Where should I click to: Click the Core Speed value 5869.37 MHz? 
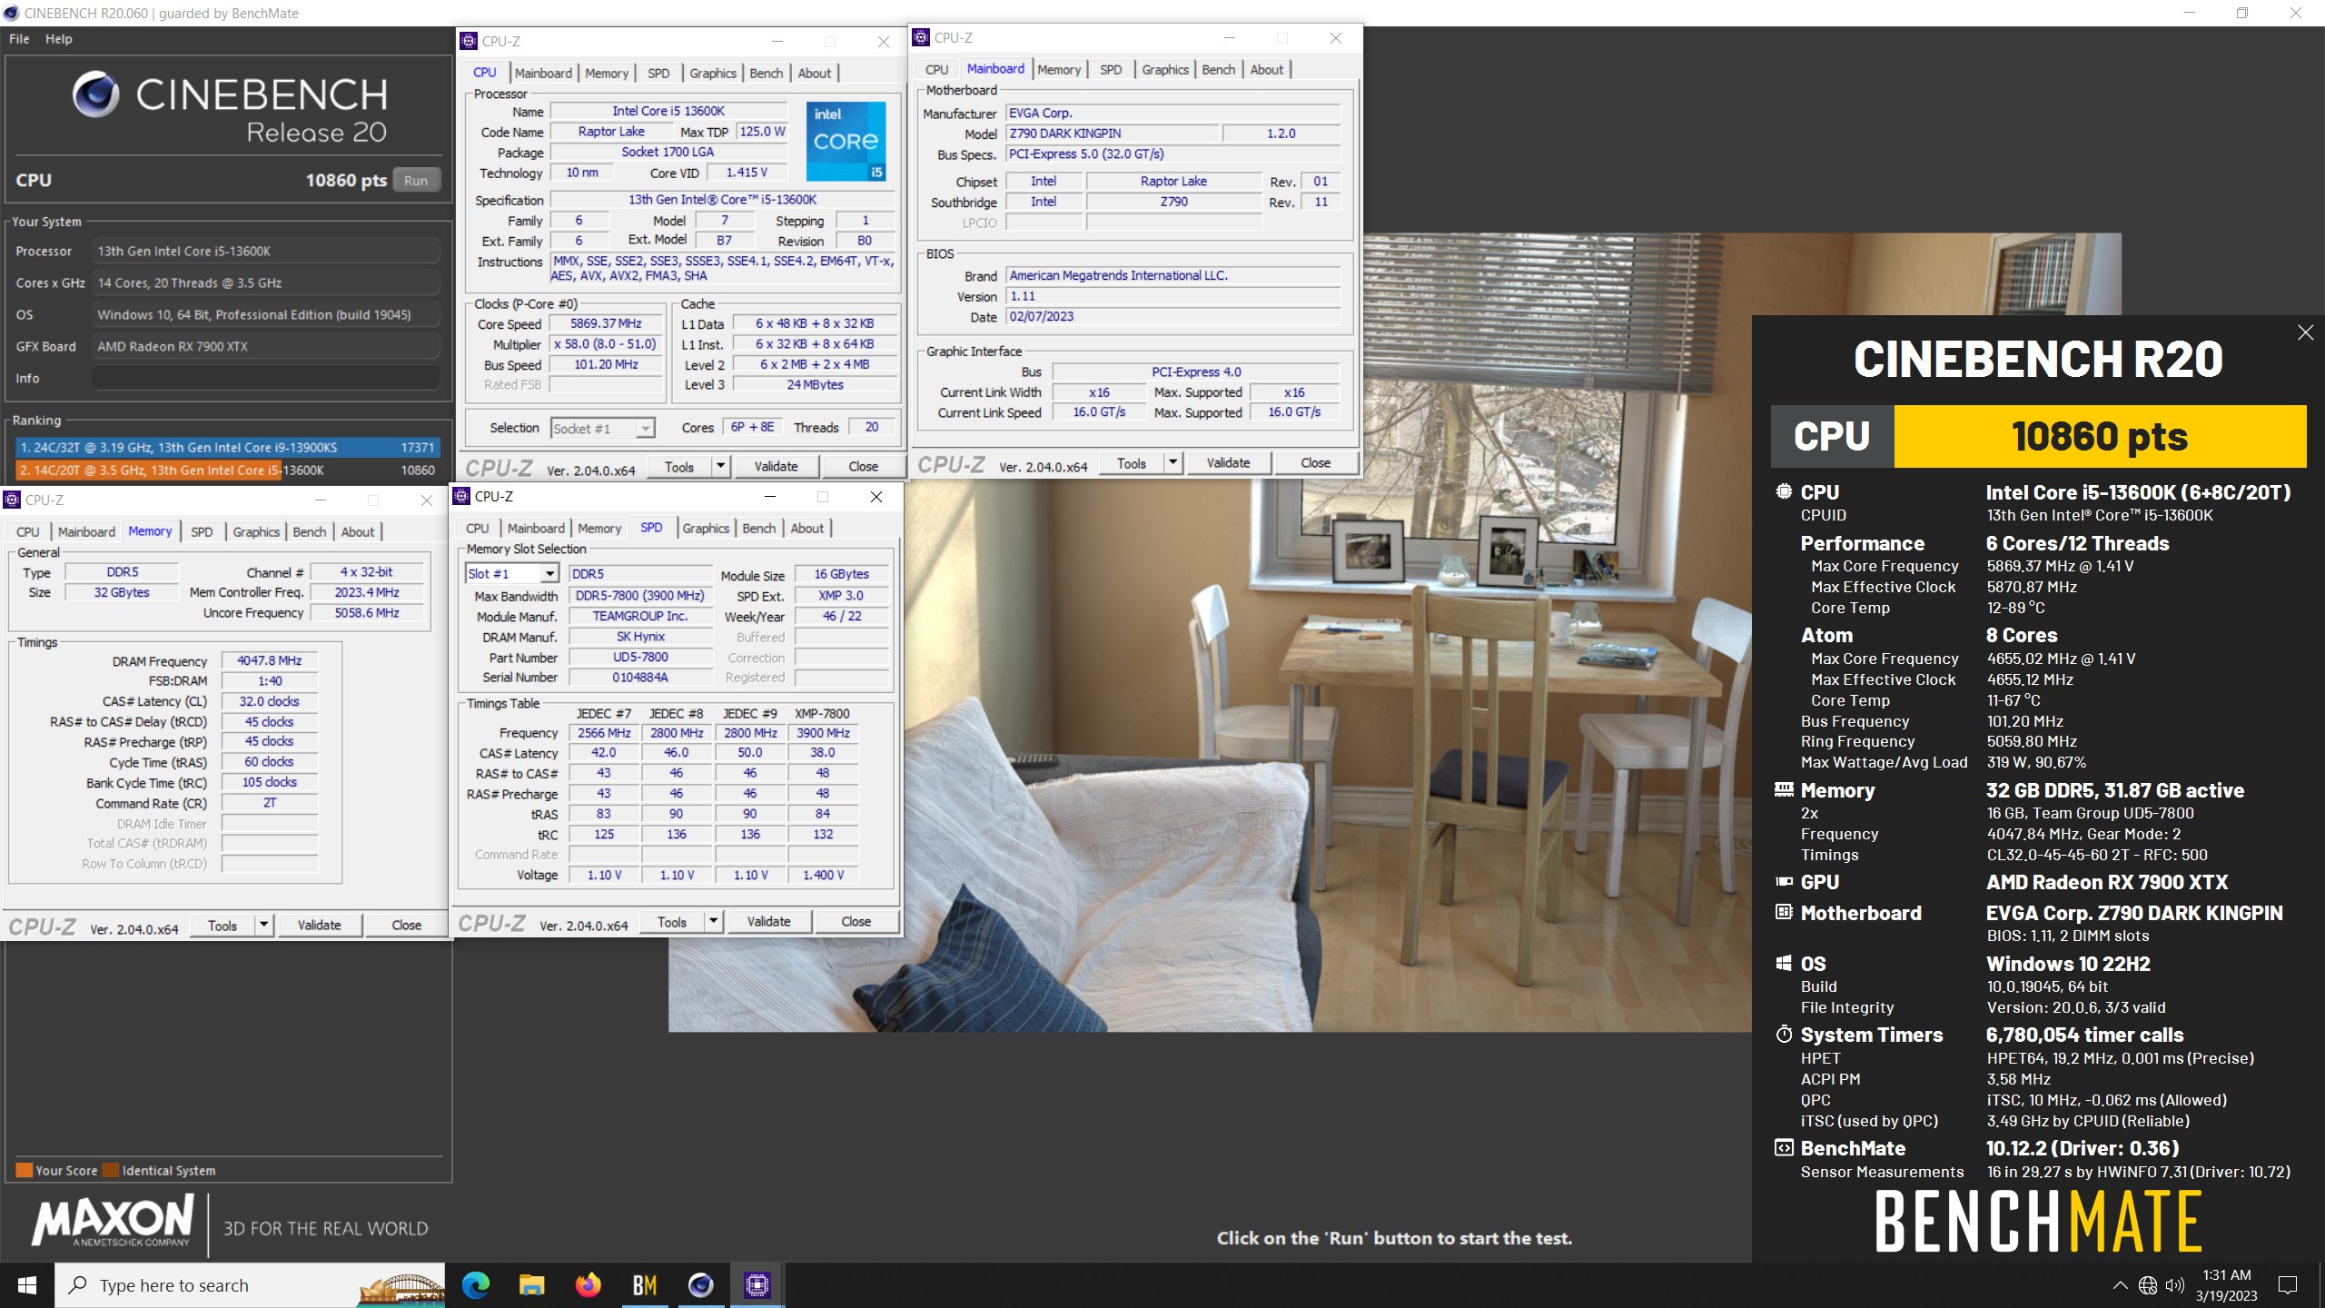pos(606,323)
